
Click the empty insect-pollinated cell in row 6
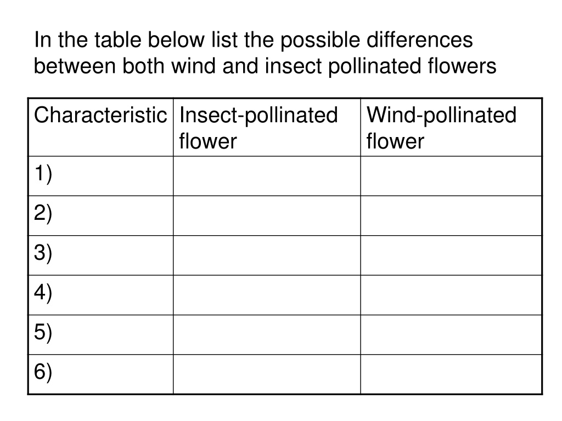pyautogui.click(x=267, y=374)
